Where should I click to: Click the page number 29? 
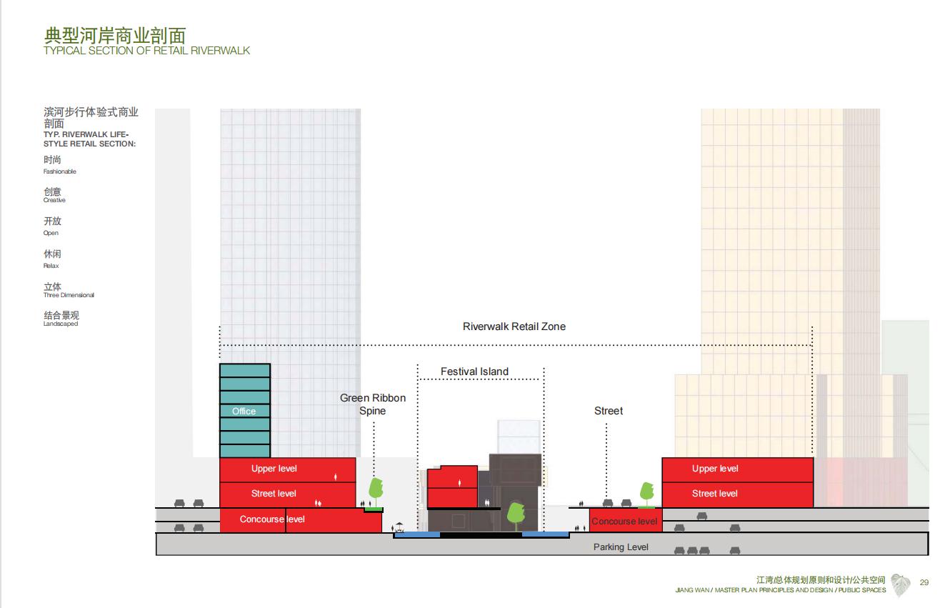pyautogui.click(x=924, y=582)
